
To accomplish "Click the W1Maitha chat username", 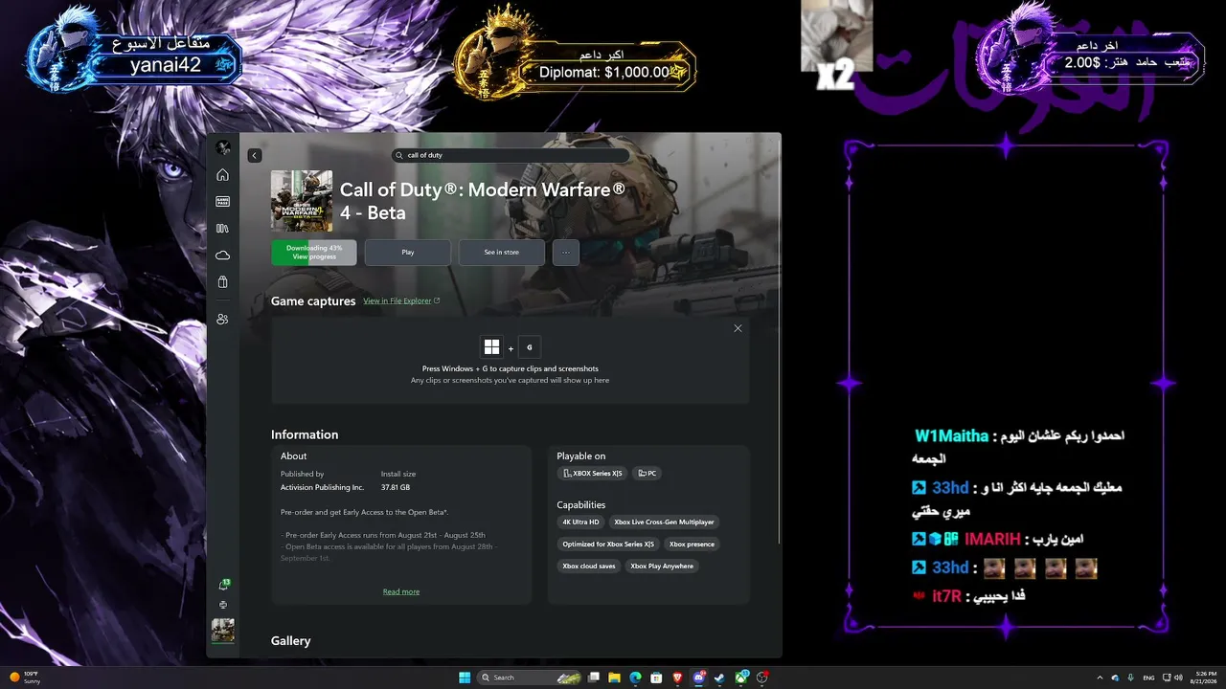I will (x=951, y=436).
